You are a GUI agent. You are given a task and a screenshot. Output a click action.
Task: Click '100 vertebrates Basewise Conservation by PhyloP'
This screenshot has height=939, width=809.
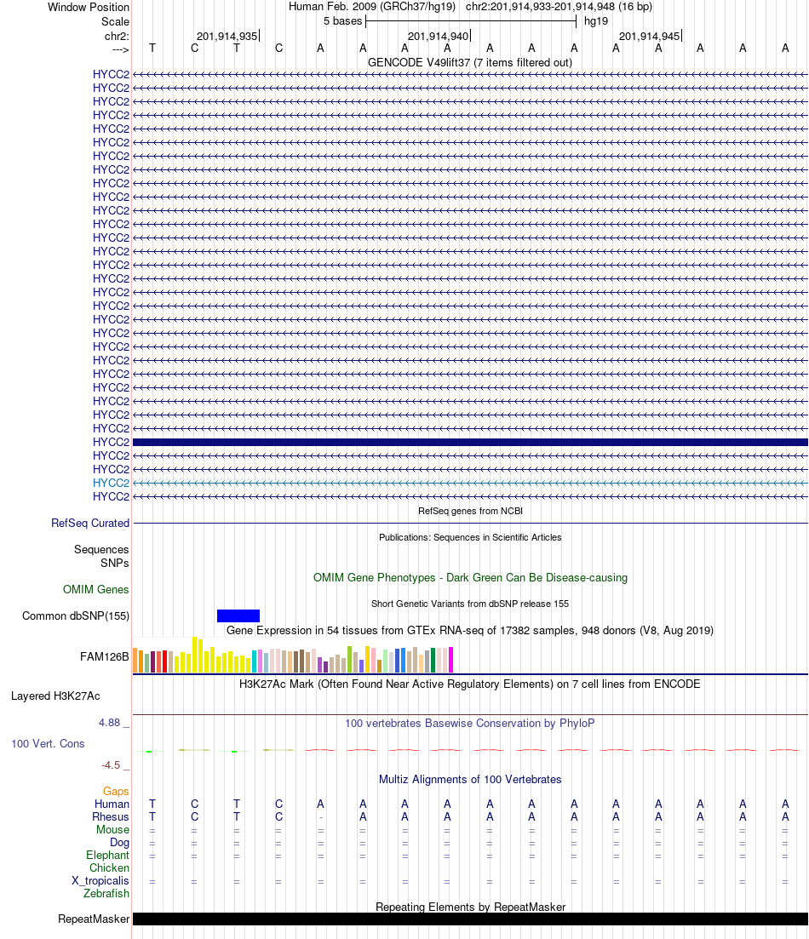coord(470,723)
